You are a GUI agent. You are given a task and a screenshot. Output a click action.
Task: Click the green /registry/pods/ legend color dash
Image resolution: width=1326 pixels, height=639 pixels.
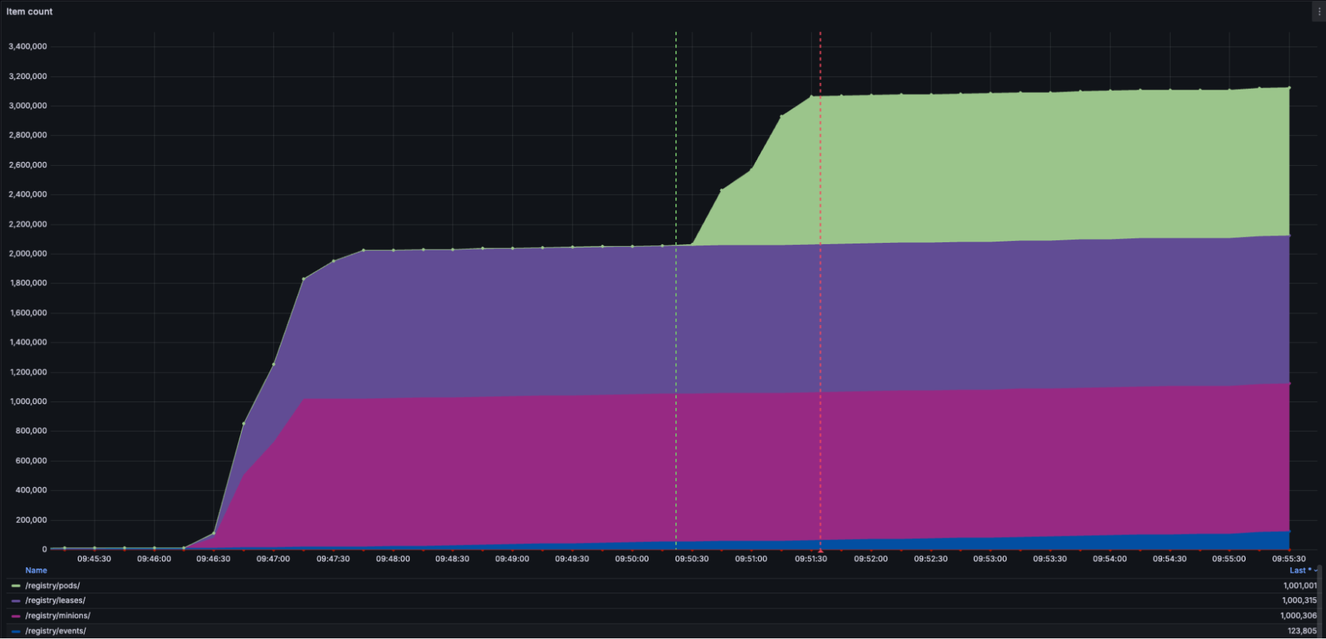tap(16, 586)
